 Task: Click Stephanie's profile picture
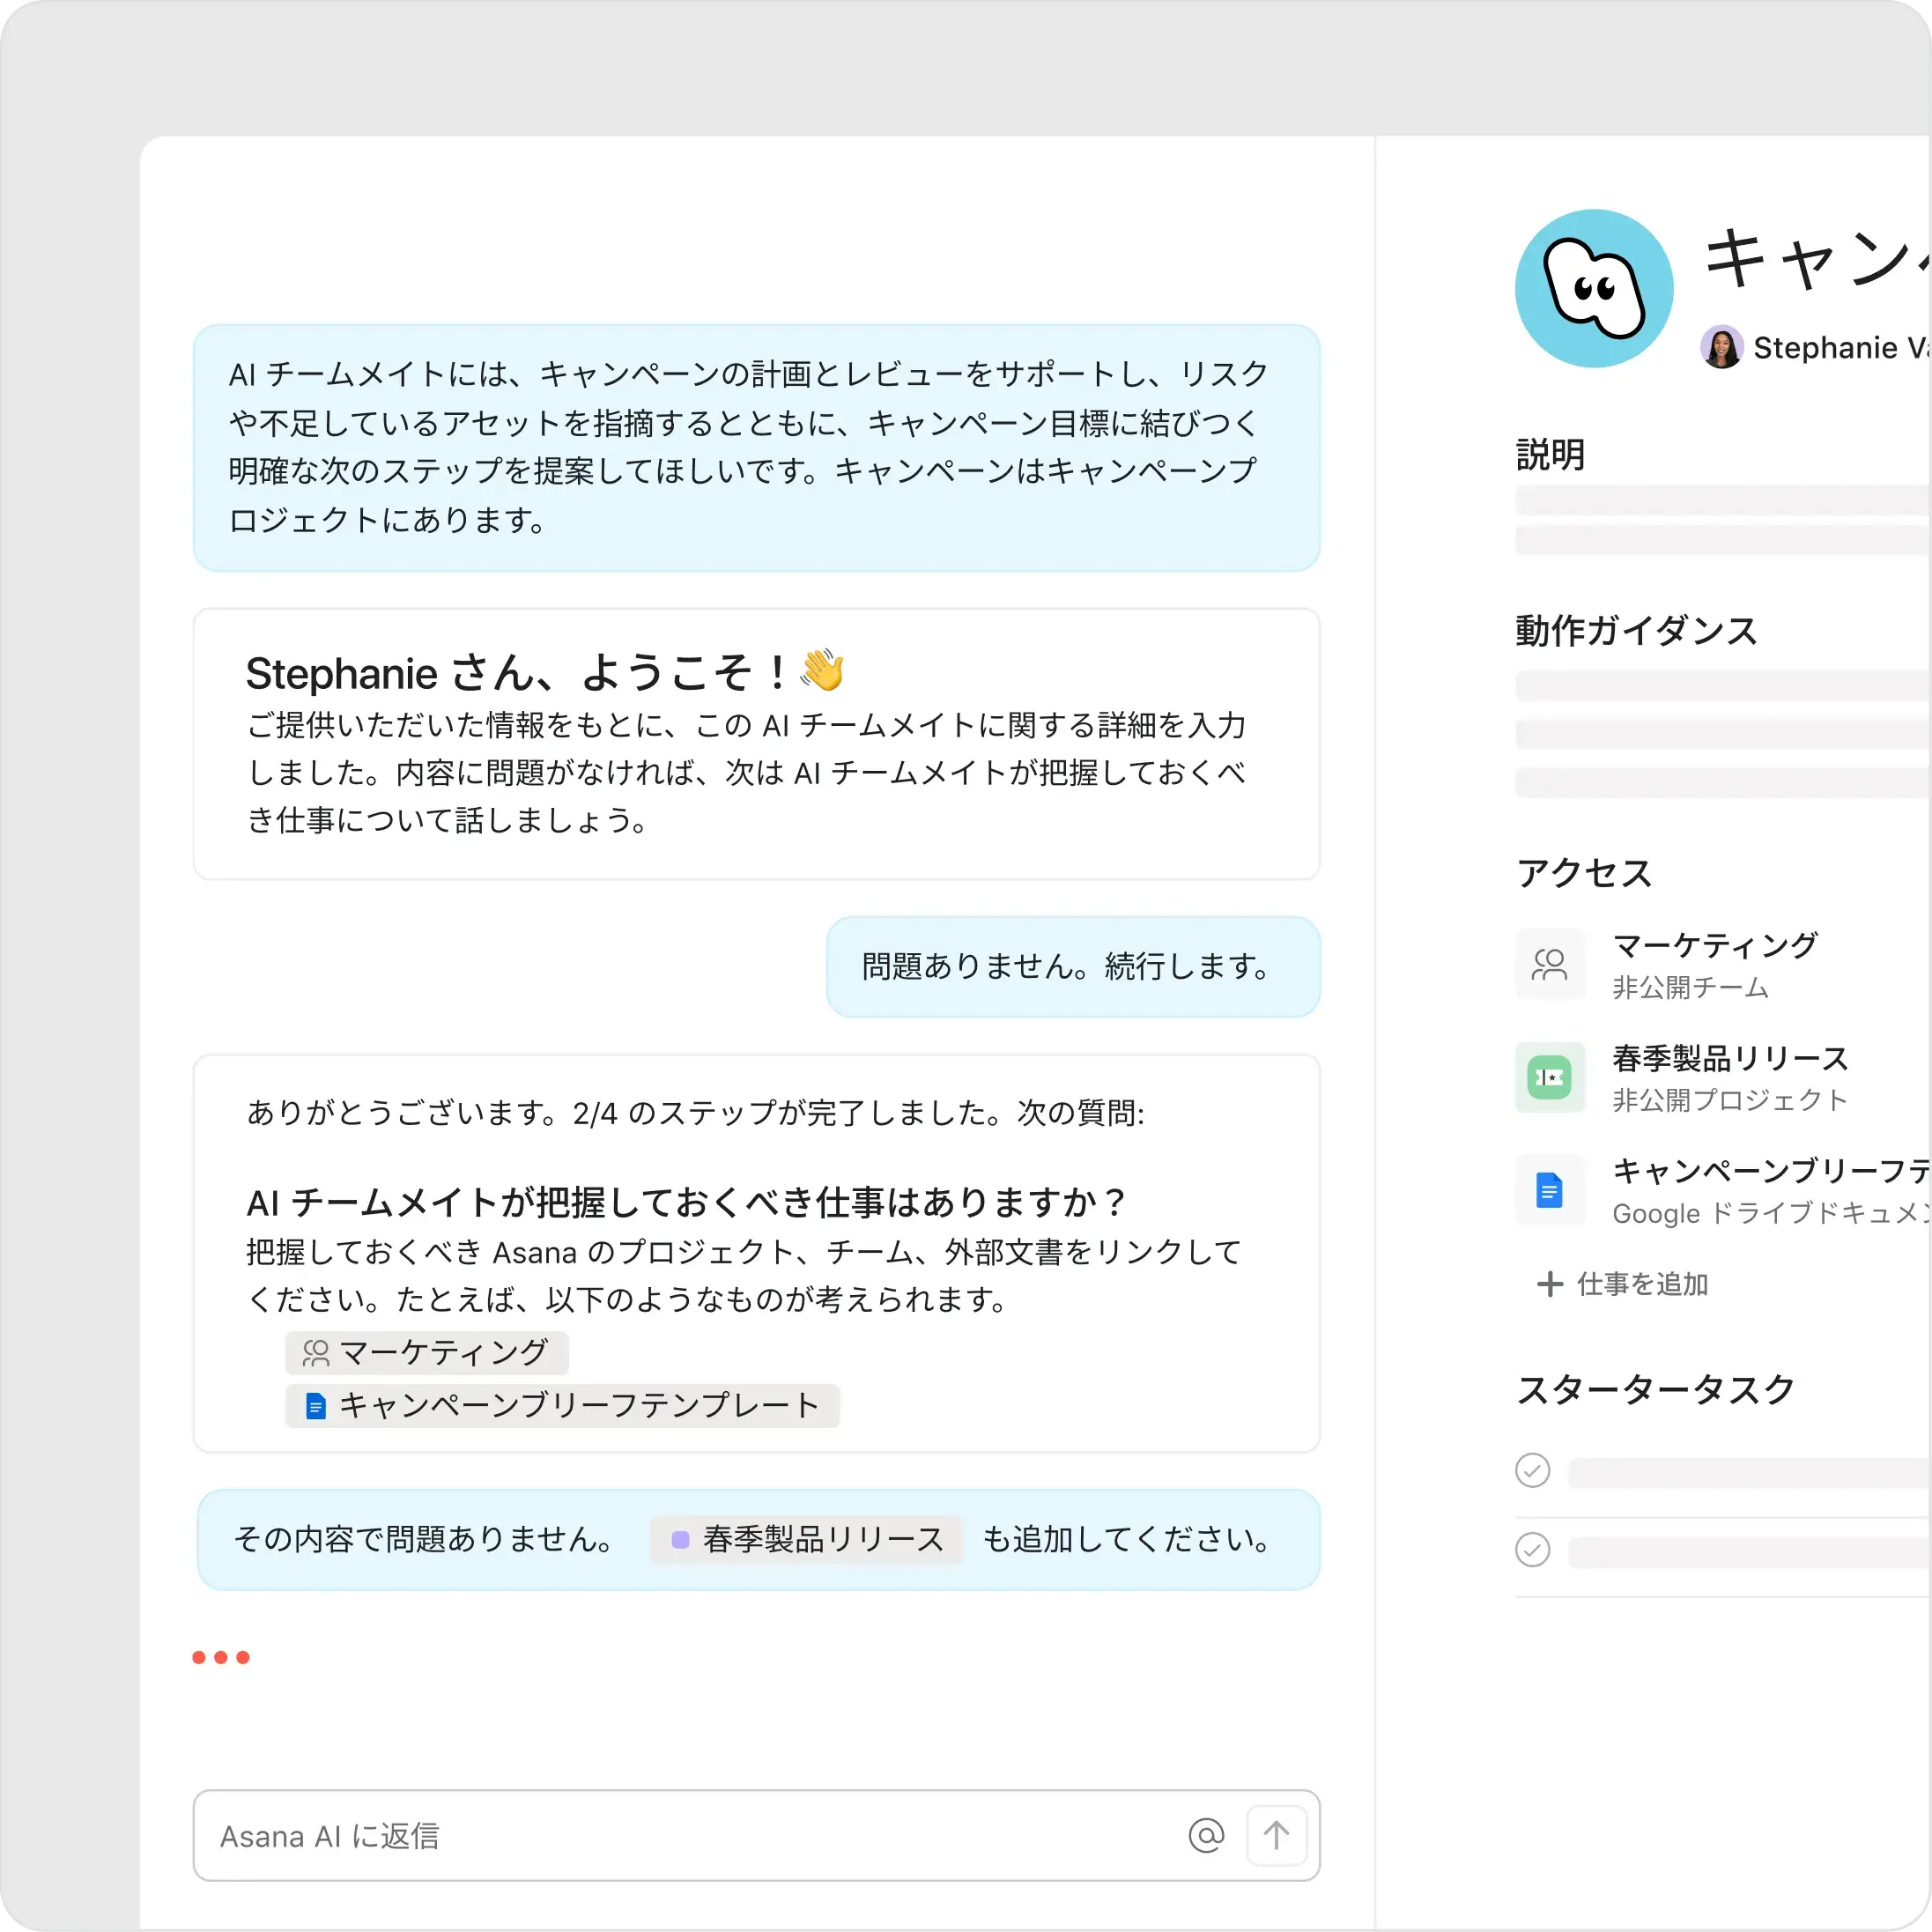[x=1722, y=347]
